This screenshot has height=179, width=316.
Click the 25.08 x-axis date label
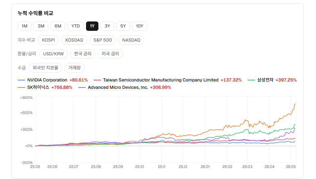click(x=96, y=167)
